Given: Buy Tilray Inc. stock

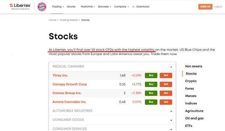Looking at the screenshot, I should point(151,75).
